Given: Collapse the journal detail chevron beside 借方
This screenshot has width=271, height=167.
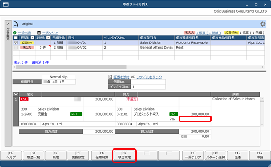Looking at the screenshot, I should tap(16, 94).
